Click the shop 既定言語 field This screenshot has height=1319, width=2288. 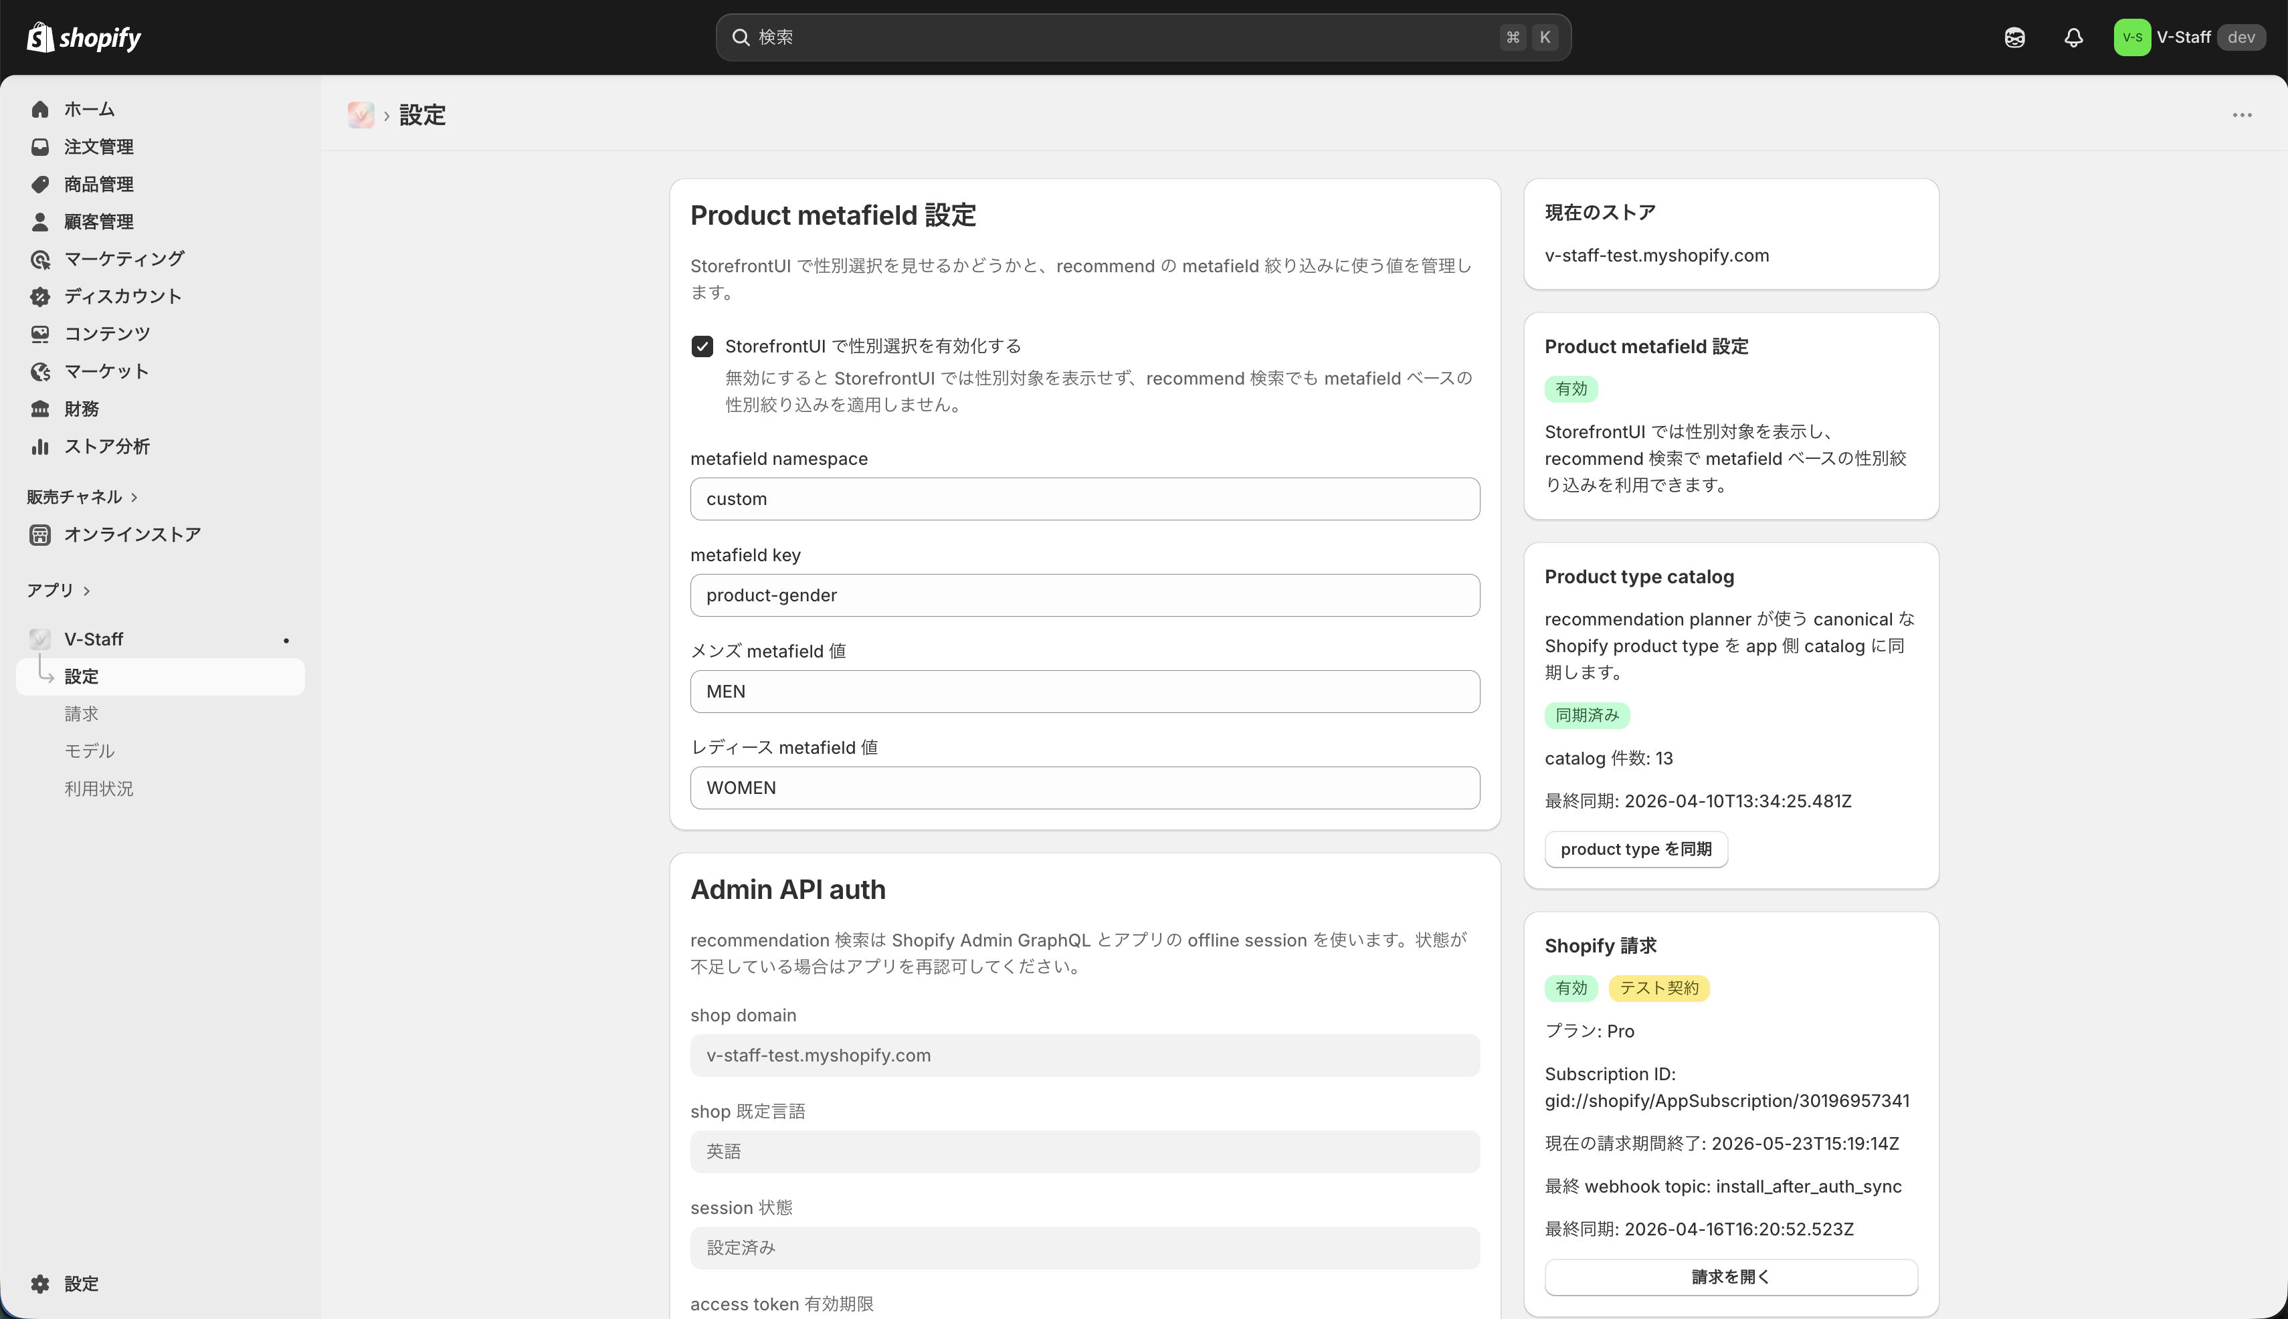(1084, 1151)
